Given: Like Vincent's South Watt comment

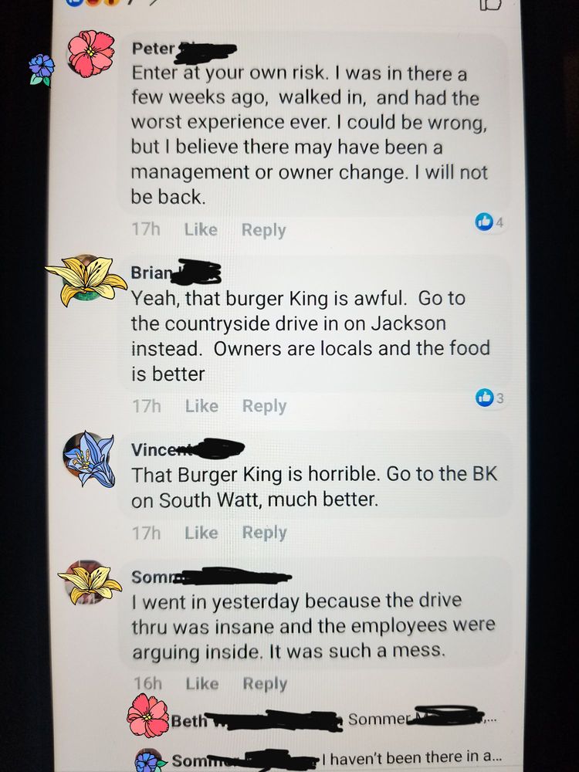Looking at the screenshot, I should (x=201, y=532).
